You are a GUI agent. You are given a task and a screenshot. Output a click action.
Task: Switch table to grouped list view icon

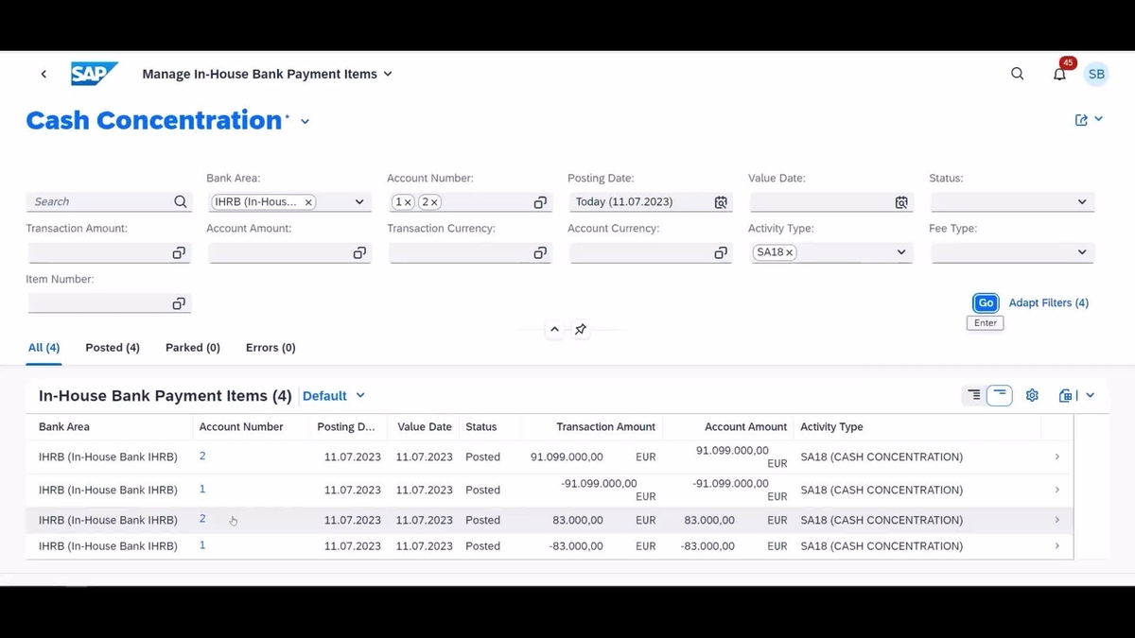(x=973, y=395)
